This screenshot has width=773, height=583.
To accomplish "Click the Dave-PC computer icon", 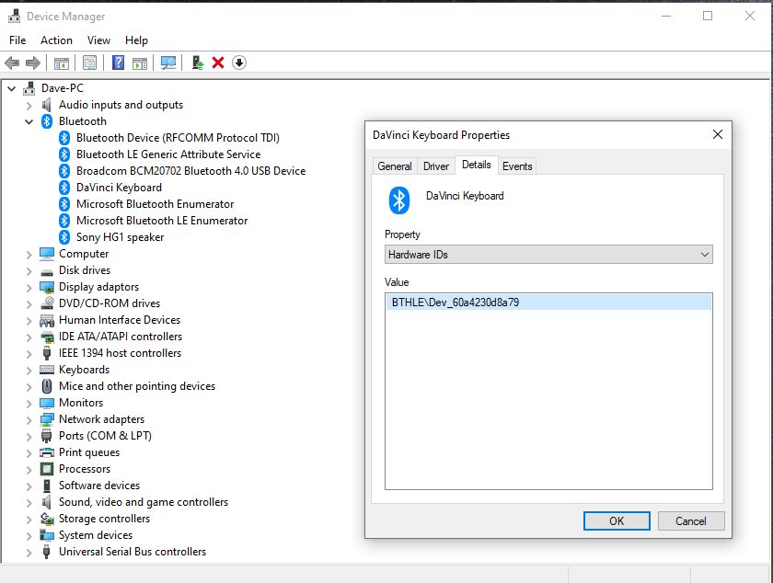I will pos(29,88).
